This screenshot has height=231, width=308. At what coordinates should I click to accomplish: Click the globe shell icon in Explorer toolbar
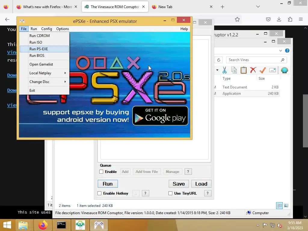pyautogui.click(x=285, y=70)
